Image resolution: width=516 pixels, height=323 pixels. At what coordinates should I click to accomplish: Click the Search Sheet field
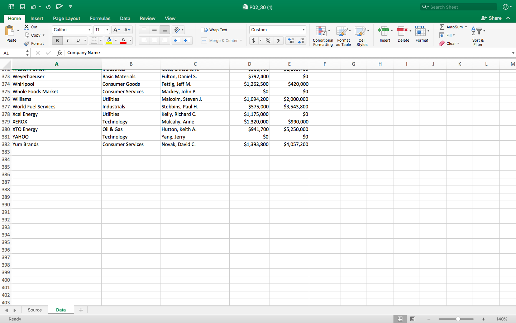pyautogui.click(x=459, y=7)
